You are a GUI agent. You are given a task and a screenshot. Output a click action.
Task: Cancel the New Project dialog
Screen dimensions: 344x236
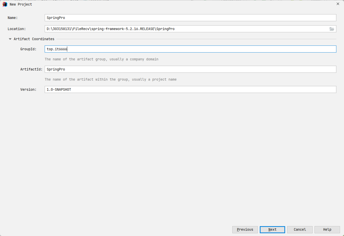pos(300,229)
